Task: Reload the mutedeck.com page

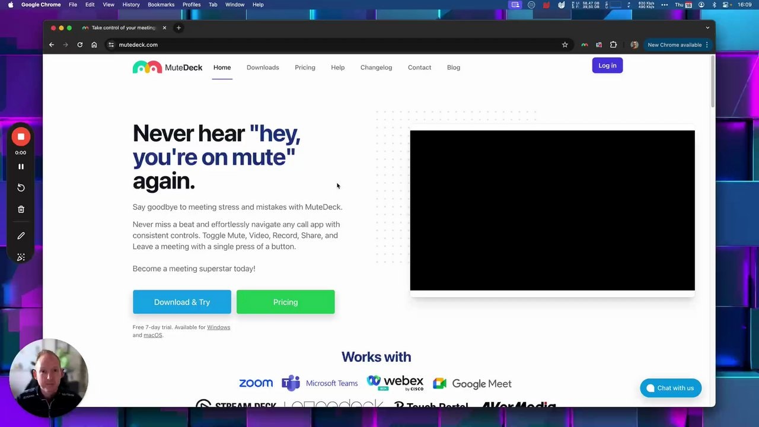Action: [x=79, y=44]
